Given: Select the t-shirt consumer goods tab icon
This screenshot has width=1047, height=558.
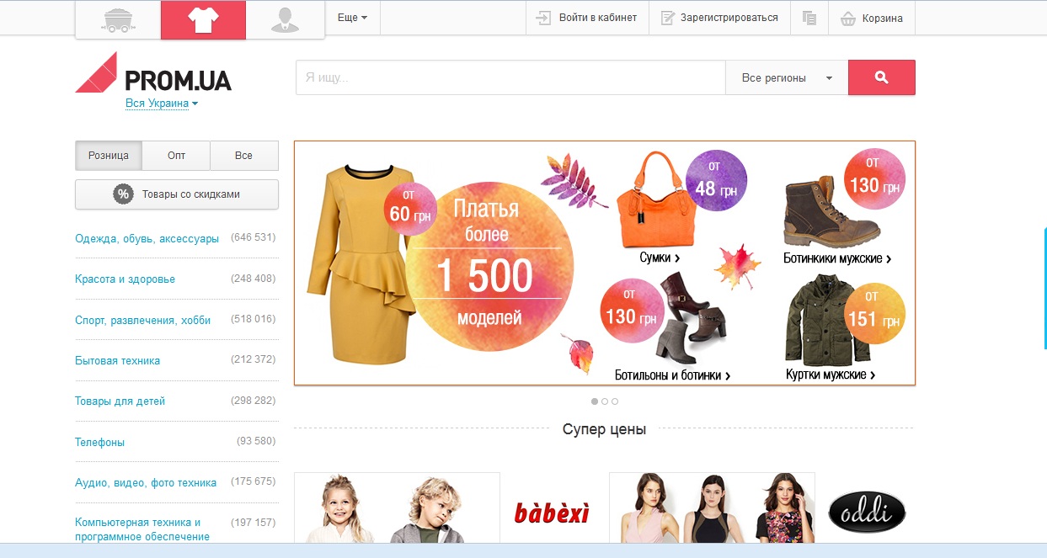Looking at the screenshot, I should 203,19.
